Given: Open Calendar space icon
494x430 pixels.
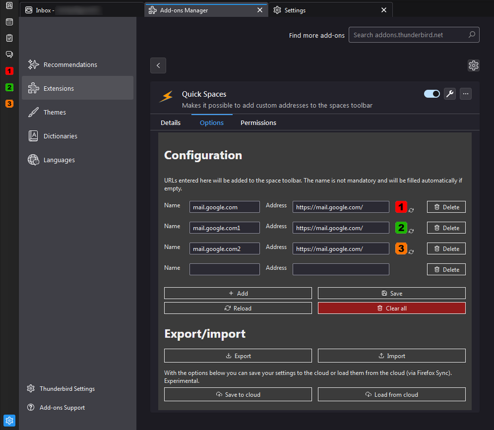Looking at the screenshot, I should (x=9, y=21).
